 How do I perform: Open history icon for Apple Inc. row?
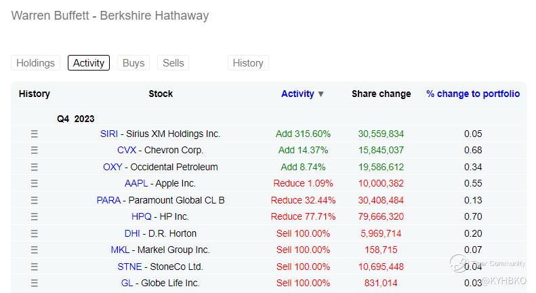(x=34, y=184)
